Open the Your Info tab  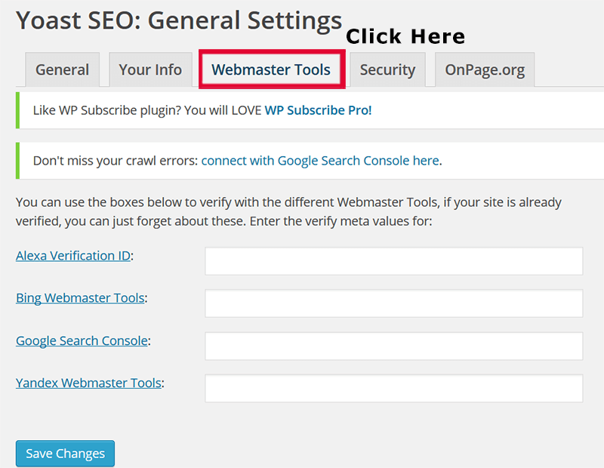point(150,69)
